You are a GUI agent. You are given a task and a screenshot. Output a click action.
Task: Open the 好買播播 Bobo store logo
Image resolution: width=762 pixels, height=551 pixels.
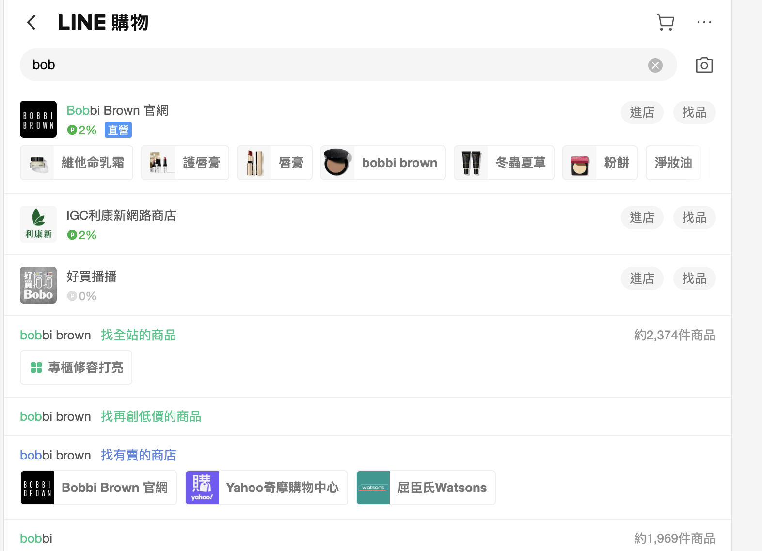pos(38,285)
